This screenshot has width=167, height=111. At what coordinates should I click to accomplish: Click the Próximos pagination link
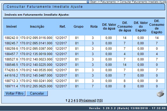pos(87,101)
